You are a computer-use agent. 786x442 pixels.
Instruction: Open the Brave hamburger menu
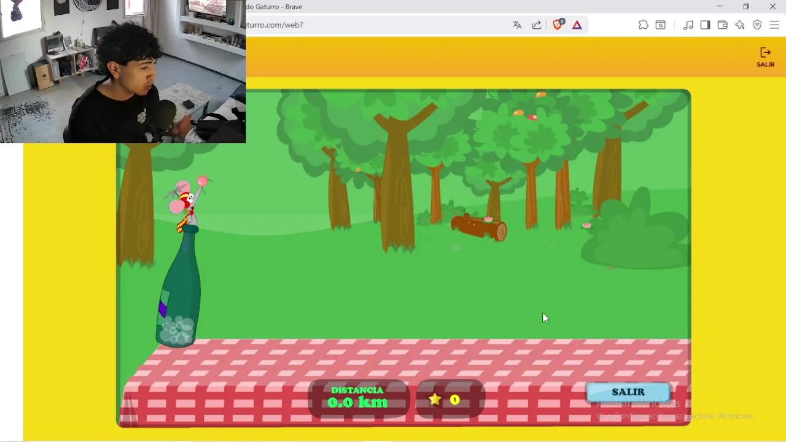click(774, 25)
